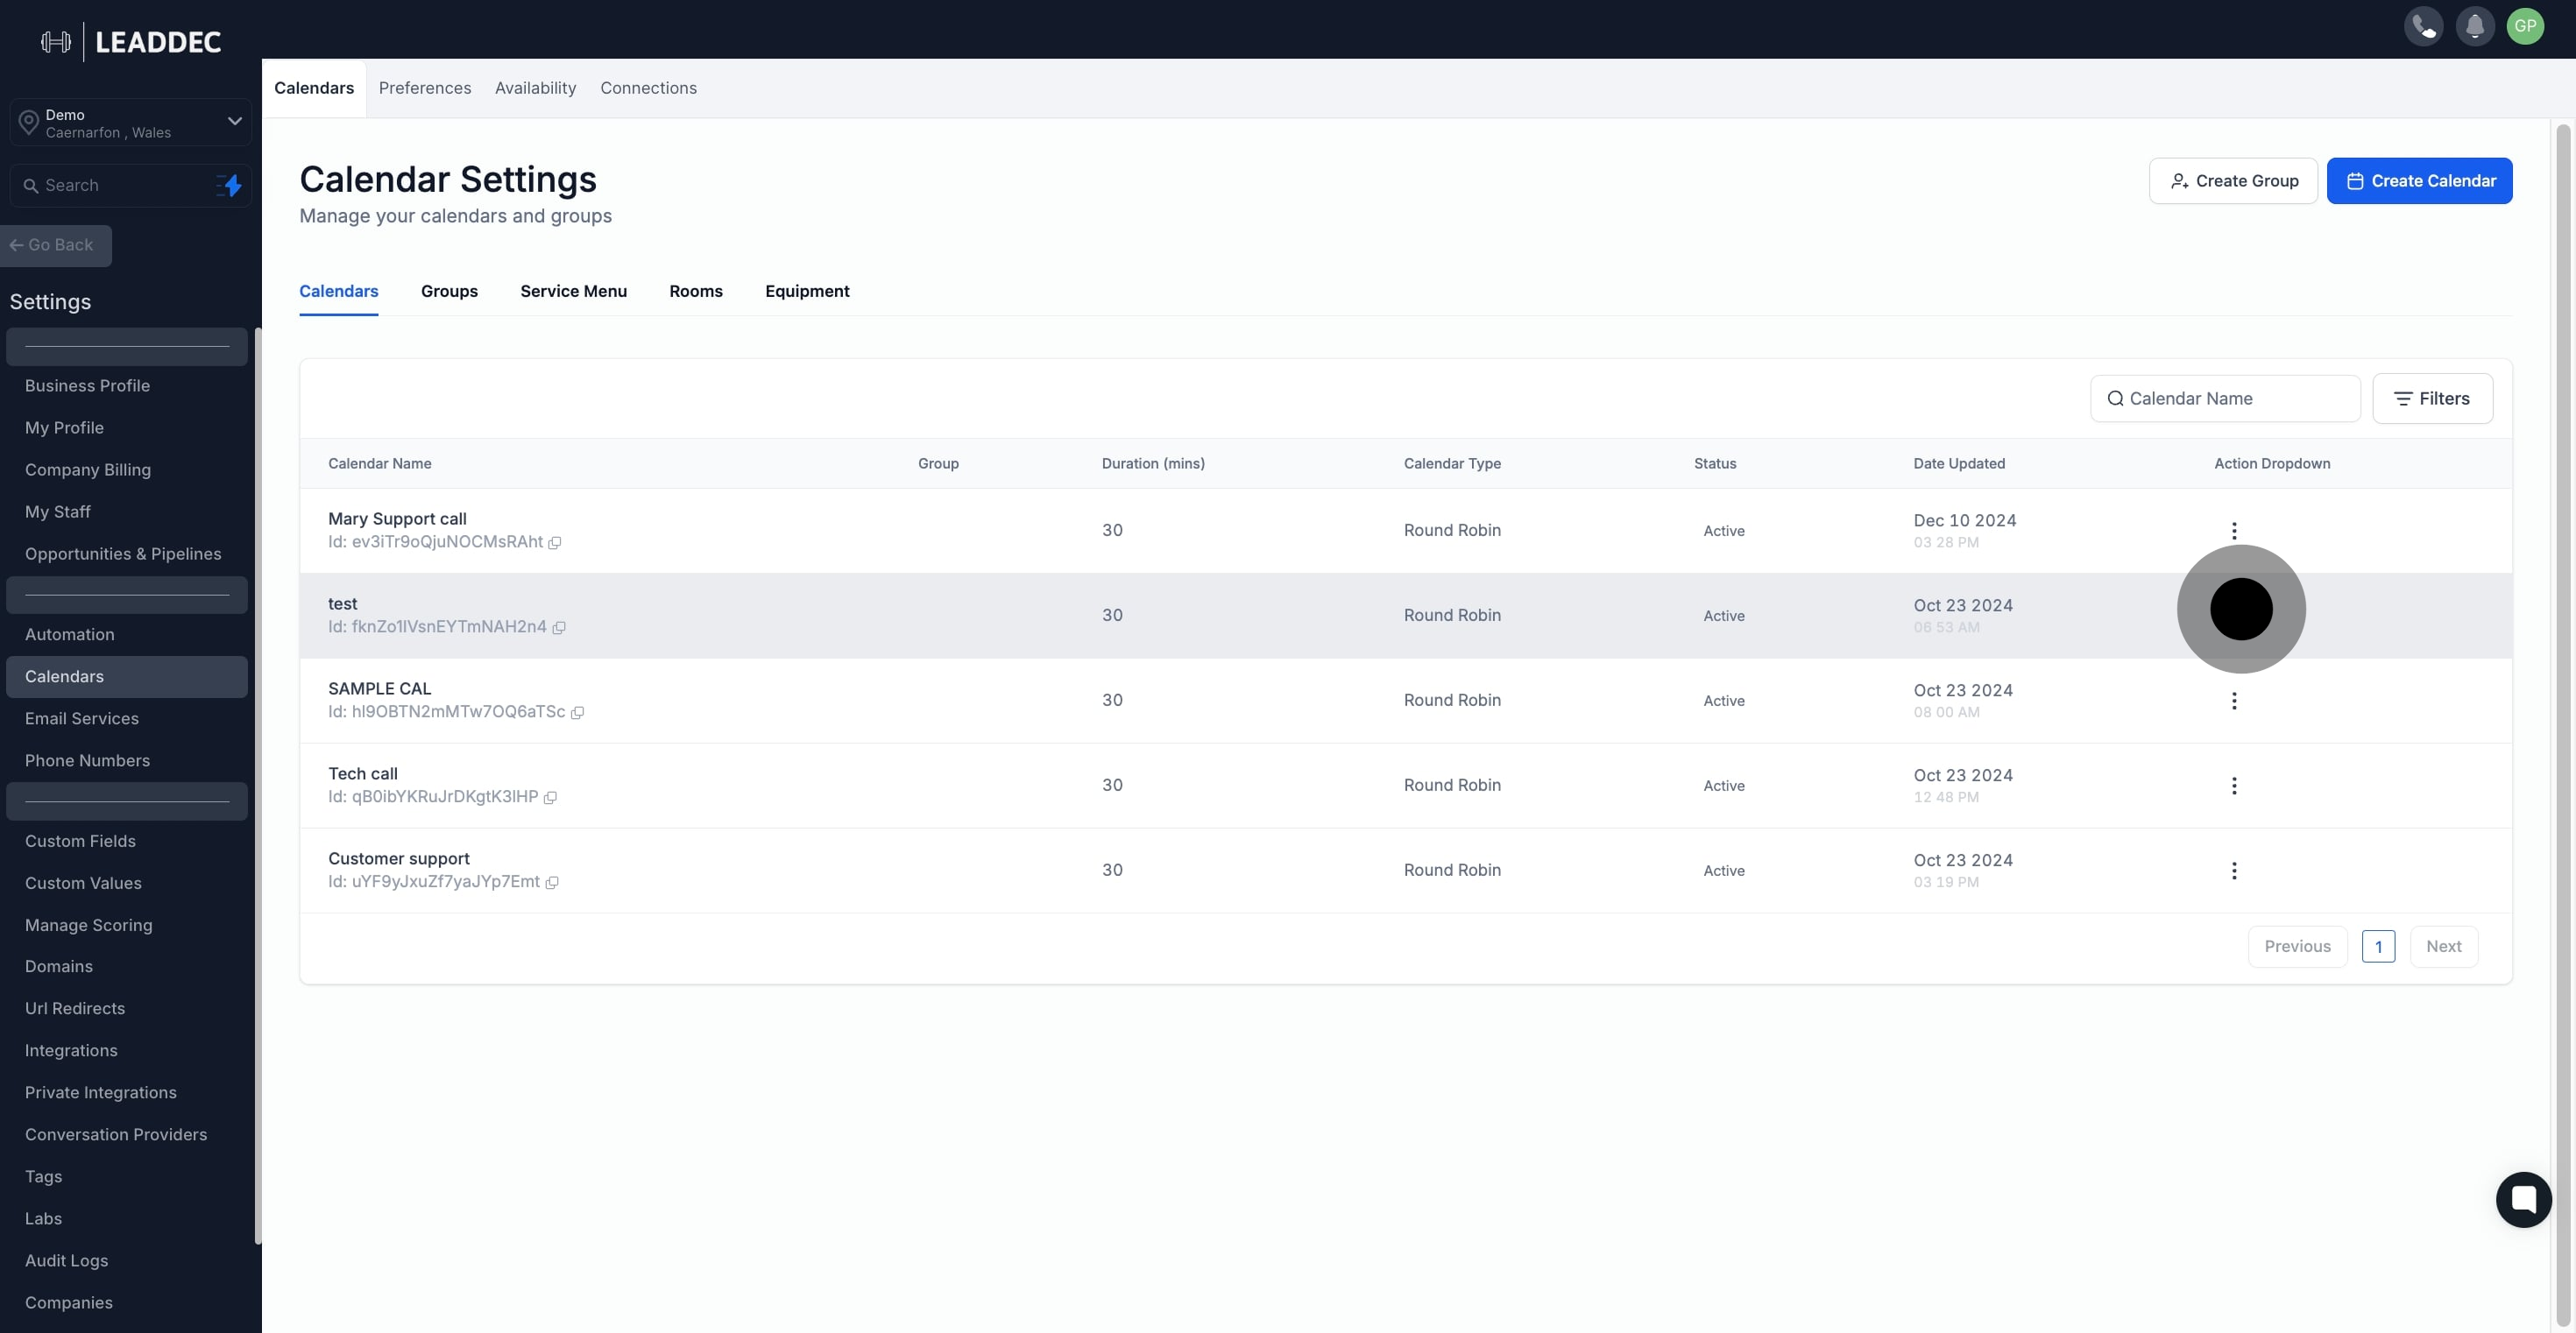This screenshot has height=1333, width=2576.
Task: Copy the Tech call calendar Id
Action: click(x=550, y=797)
